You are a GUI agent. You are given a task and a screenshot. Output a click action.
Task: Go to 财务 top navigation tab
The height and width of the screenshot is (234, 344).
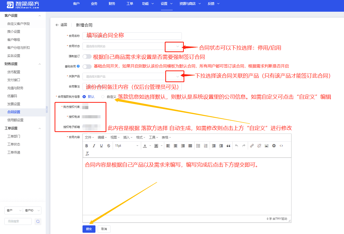112,4
